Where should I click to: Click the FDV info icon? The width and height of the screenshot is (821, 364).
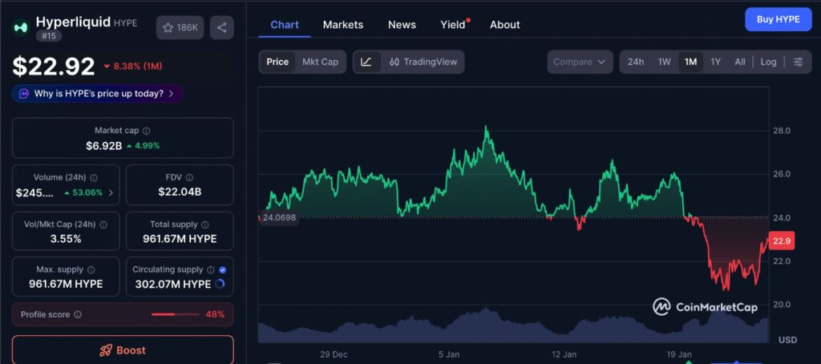click(x=189, y=177)
